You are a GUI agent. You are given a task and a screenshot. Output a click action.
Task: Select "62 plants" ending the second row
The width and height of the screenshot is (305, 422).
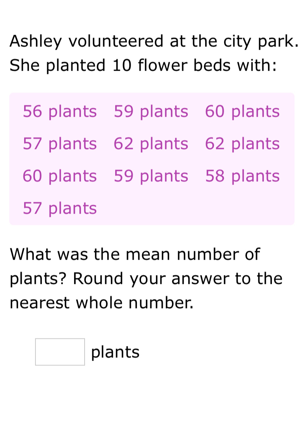click(242, 144)
